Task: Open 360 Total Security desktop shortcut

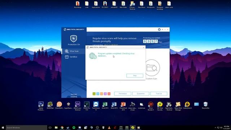Action: 160,106
